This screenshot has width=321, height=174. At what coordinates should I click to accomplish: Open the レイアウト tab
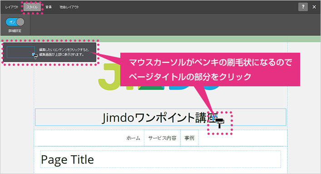pyautogui.click(x=12, y=7)
